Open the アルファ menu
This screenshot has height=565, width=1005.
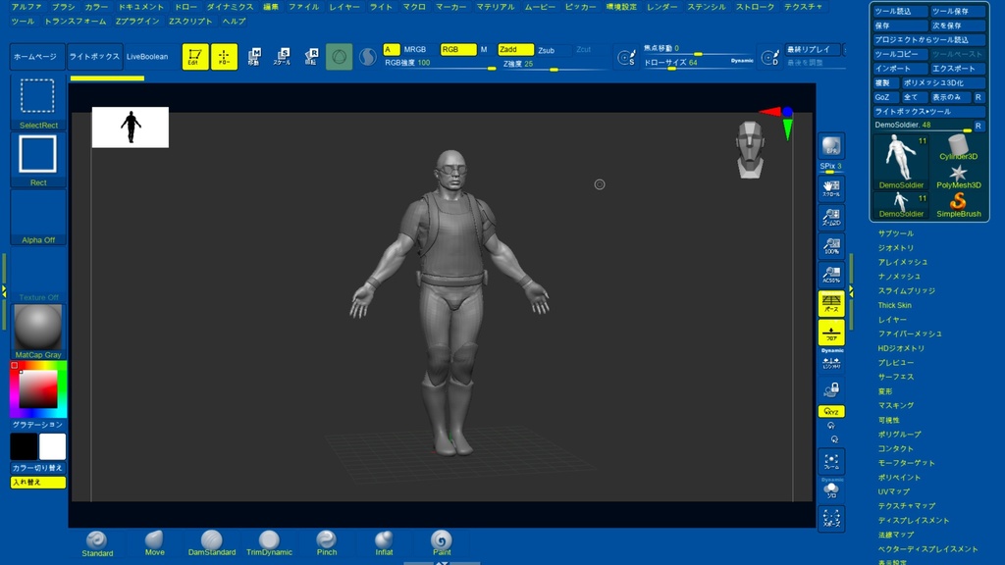click(x=26, y=7)
